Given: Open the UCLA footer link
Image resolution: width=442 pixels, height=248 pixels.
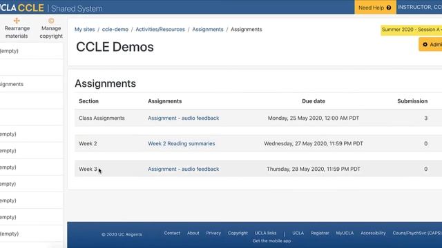Looking at the screenshot, I should 298,233.
